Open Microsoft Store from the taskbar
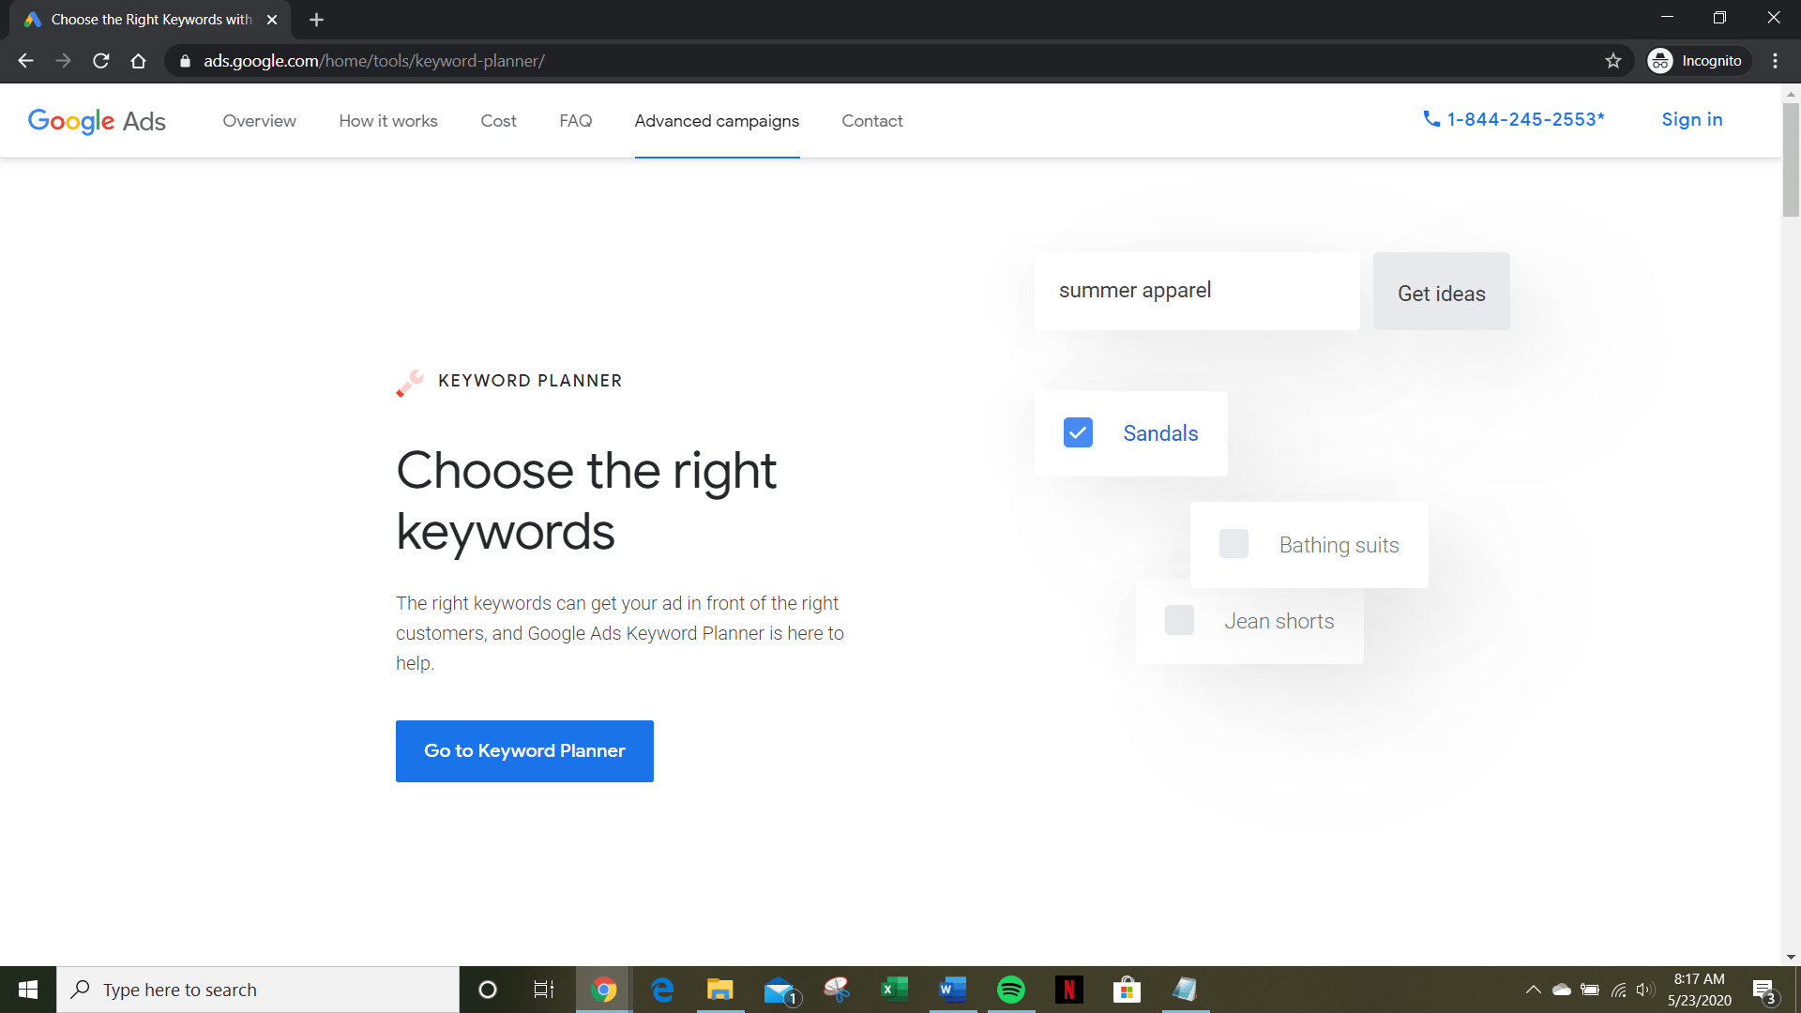Viewport: 1801px width, 1013px height. [x=1127, y=990]
